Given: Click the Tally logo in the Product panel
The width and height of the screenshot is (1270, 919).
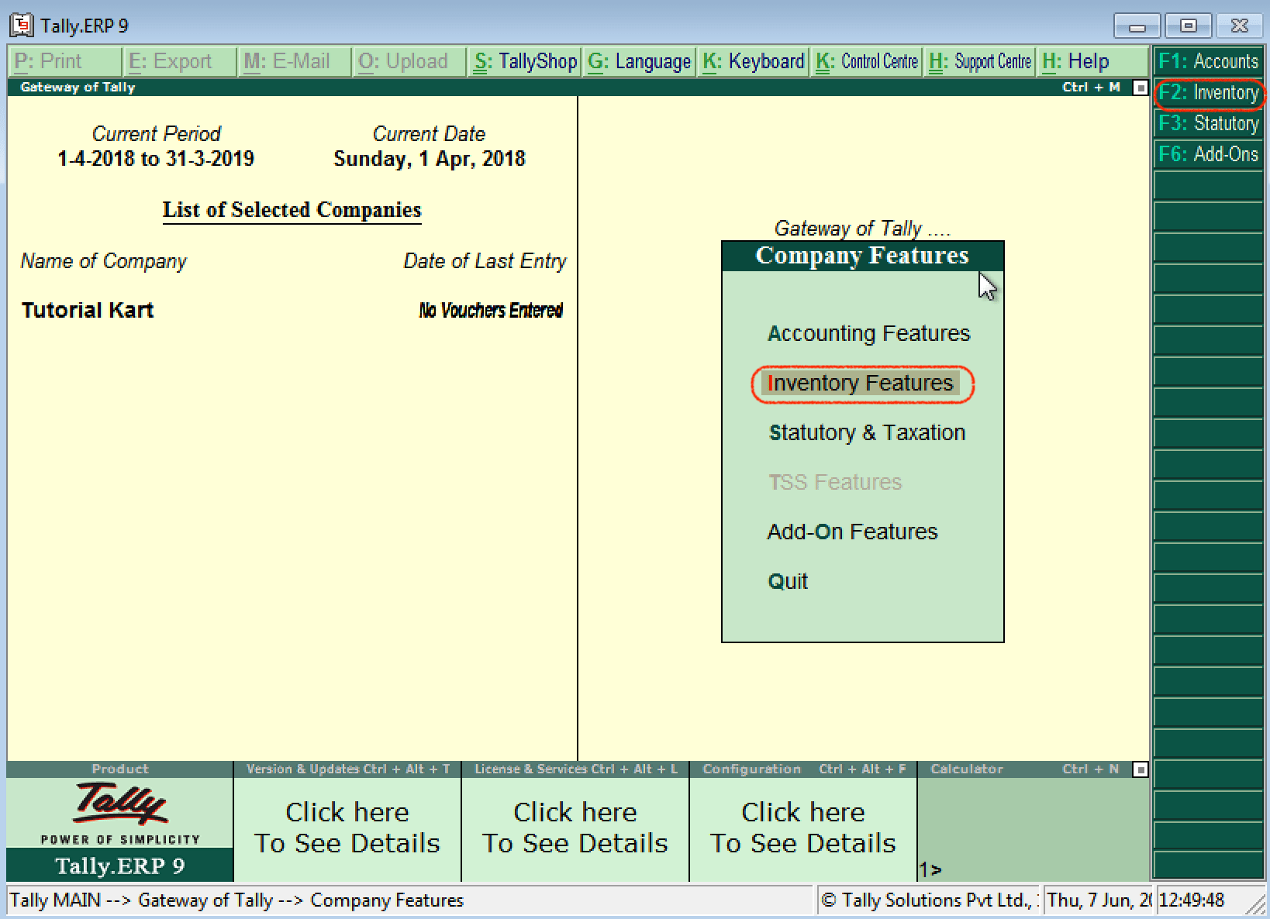Looking at the screenshot, I should click(119, 809).
